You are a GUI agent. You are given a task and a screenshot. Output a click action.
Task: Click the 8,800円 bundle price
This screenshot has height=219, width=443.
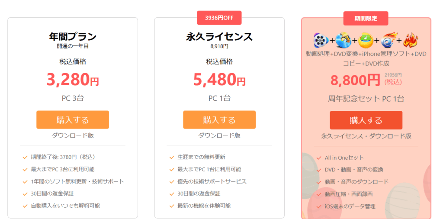point(355,80)
